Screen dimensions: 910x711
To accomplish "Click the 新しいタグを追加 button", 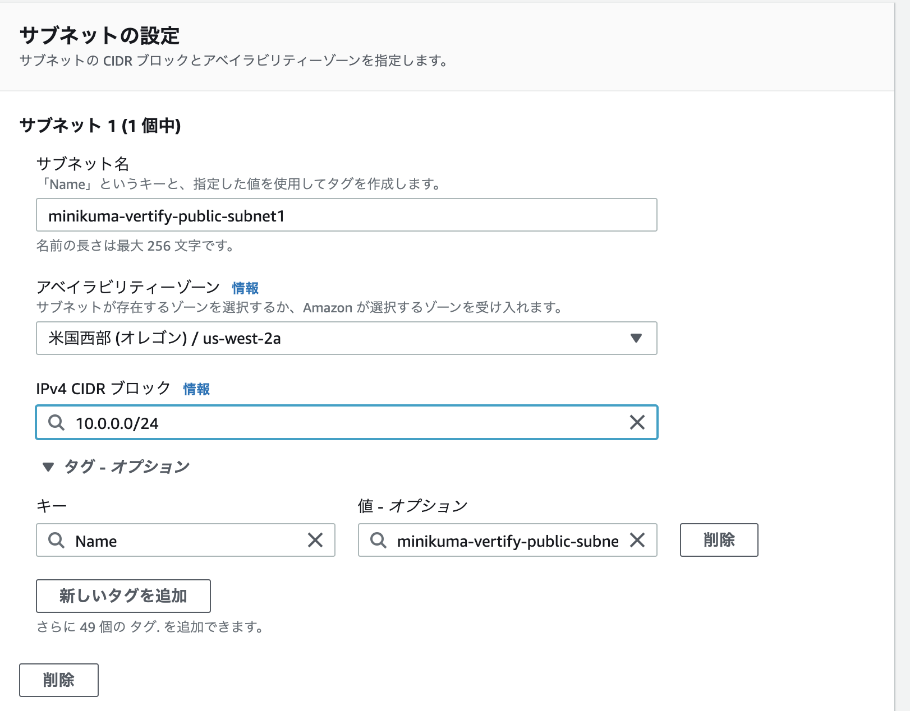I will pyautogui.click(x=123, y=596).
